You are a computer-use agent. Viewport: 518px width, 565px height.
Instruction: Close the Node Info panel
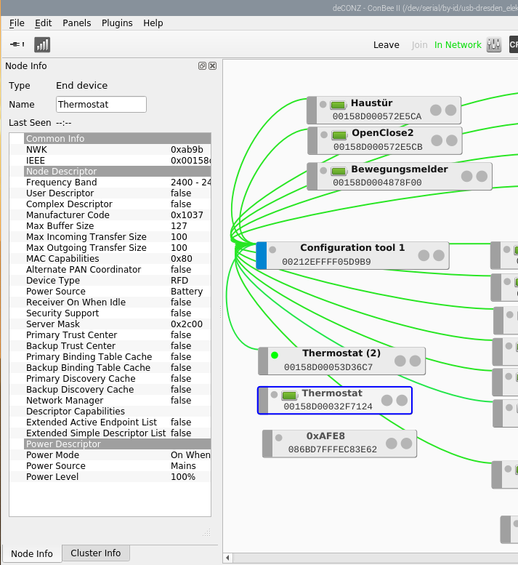(x=213, y=66)
